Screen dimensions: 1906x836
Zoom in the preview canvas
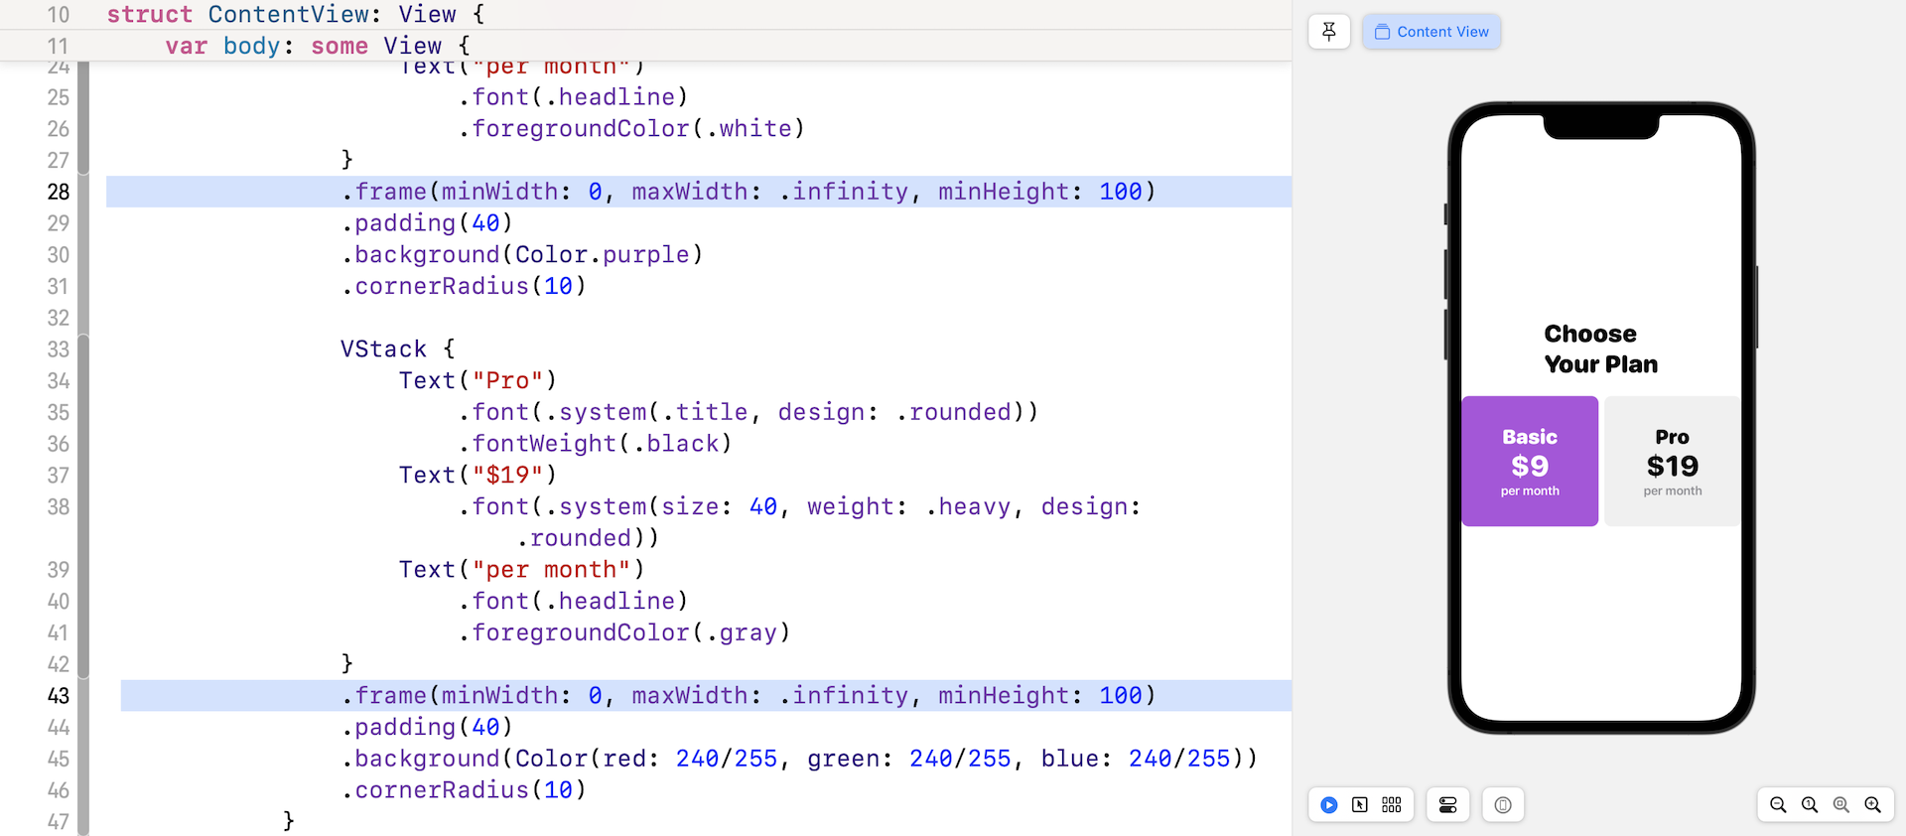[1873, 805]
